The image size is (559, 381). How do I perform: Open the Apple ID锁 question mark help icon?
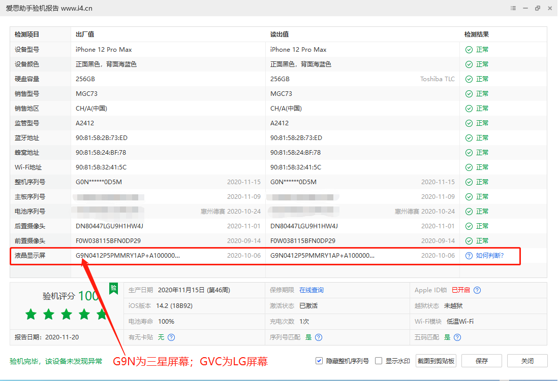477,290
